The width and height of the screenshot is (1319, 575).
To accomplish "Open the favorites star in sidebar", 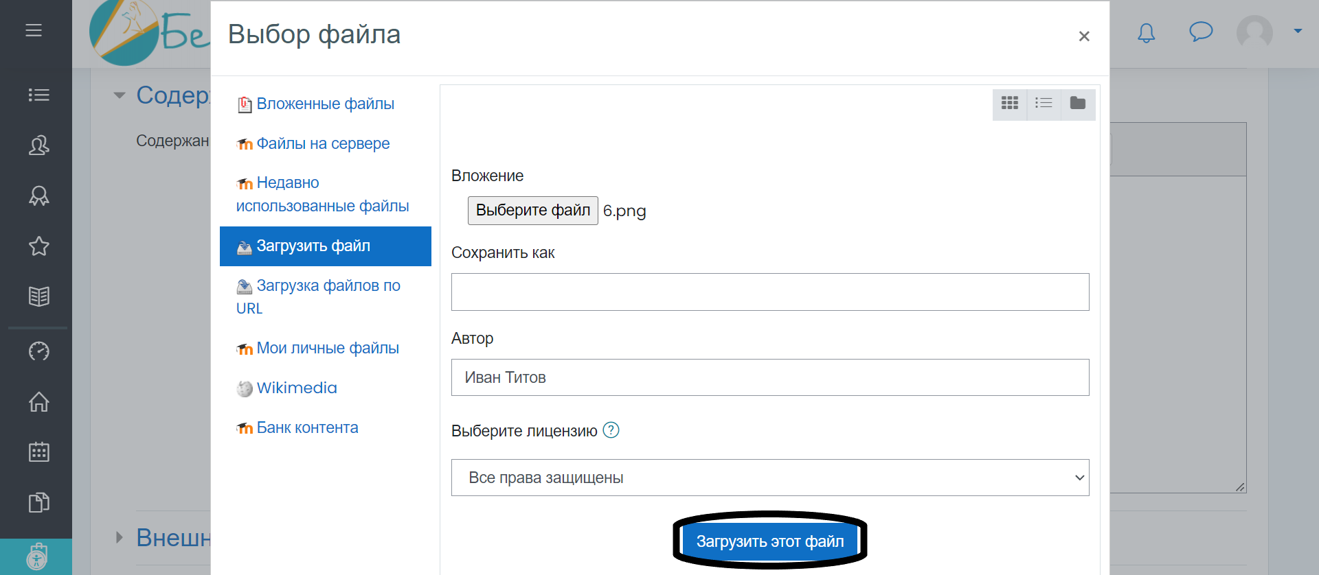I will tap(38, 246).
